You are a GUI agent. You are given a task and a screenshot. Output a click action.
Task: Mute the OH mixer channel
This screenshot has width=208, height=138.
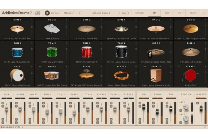140,103
